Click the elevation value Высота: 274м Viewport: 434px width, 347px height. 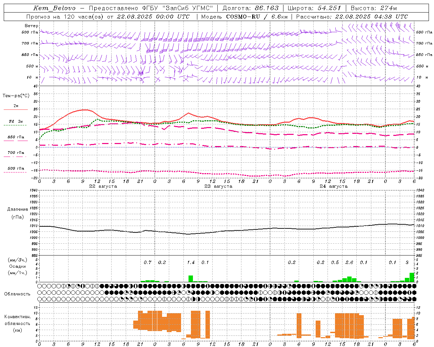click(x=374, y=8)
